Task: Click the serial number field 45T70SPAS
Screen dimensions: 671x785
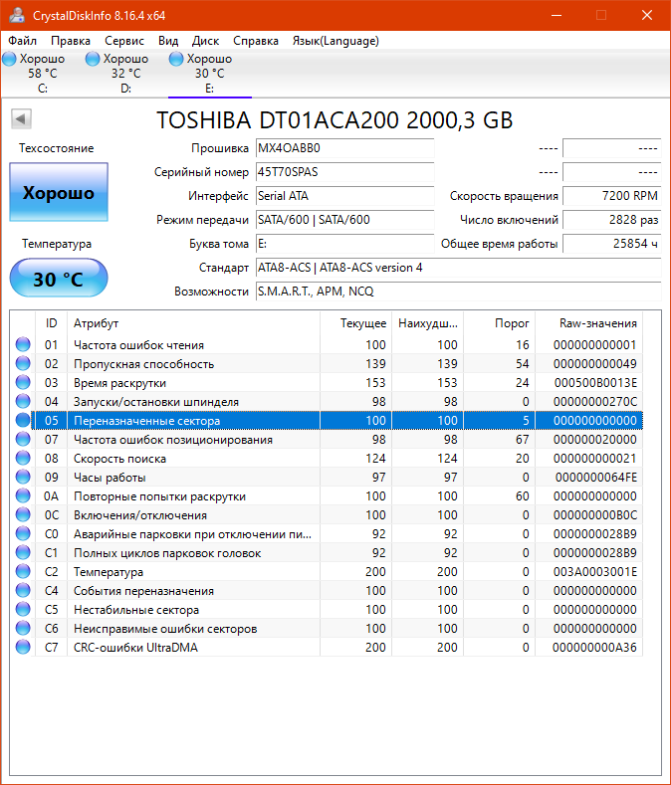Action: (344, 172)
